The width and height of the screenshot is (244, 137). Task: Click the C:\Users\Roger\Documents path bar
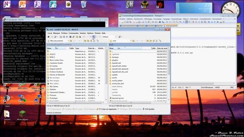click(77, 45)
